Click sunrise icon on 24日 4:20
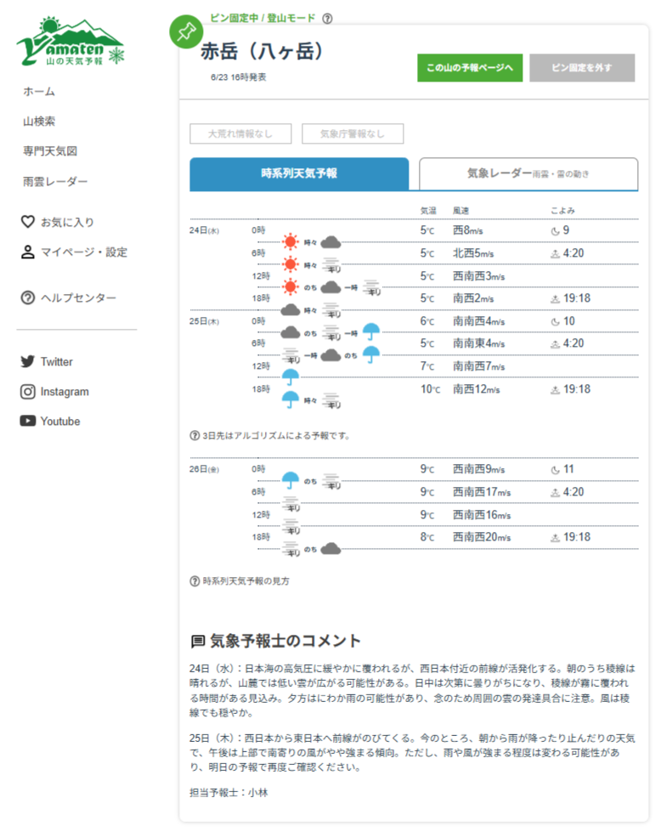661x832 pixels. (555, 253)
